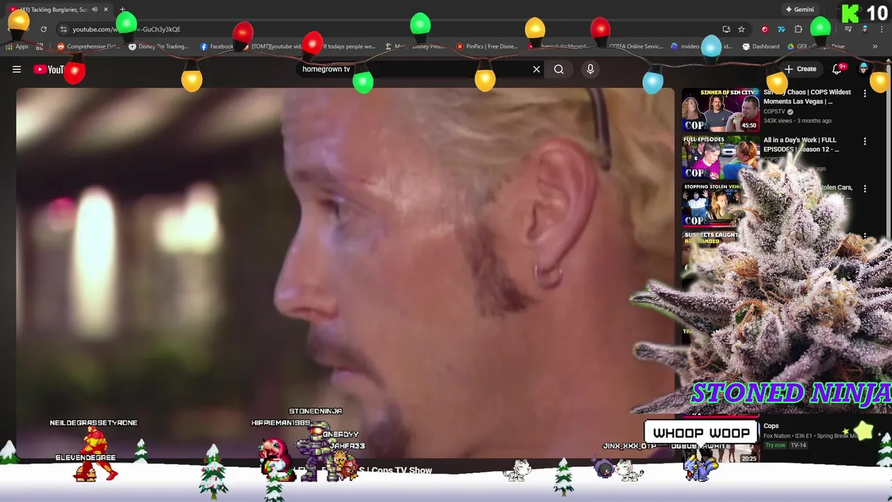The height and width of the screenshot is (502, 892).
Task: Open a new Chrome tab
Action: coord(123,10)
